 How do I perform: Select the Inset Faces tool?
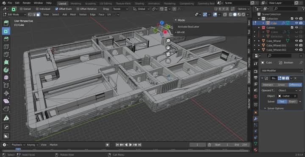(x=6, y=31)
